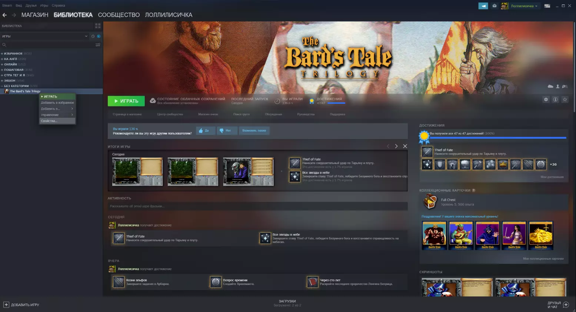
Task: Expand the ПОШАГОВАЯ category
Action: coord(2,70)
